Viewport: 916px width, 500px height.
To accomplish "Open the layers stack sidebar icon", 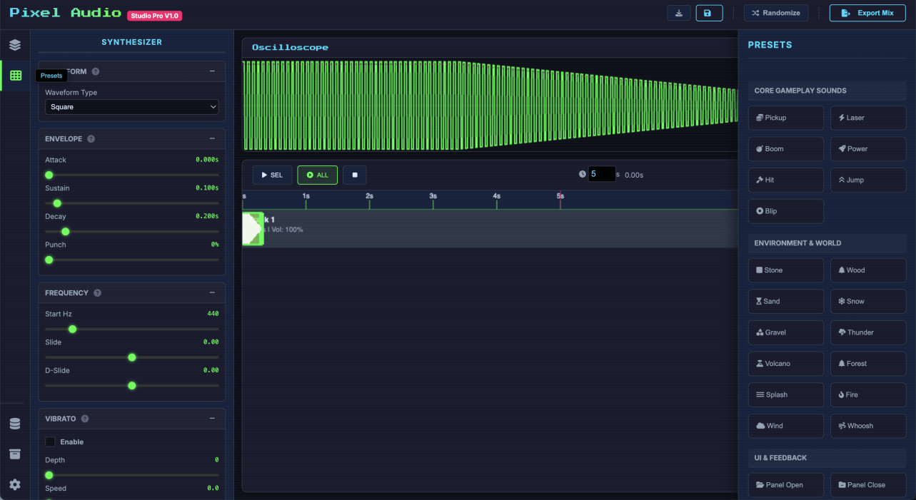I will pos(15,45).
